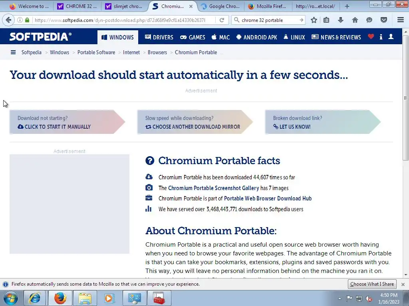The height and width of the screenshot is (306, 409).
Task: Switch to the Mozilla Firef tab
Action: tap(268, 6)
